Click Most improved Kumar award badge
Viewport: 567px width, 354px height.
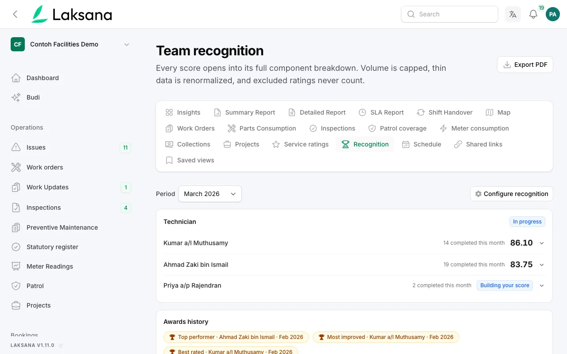386,337
